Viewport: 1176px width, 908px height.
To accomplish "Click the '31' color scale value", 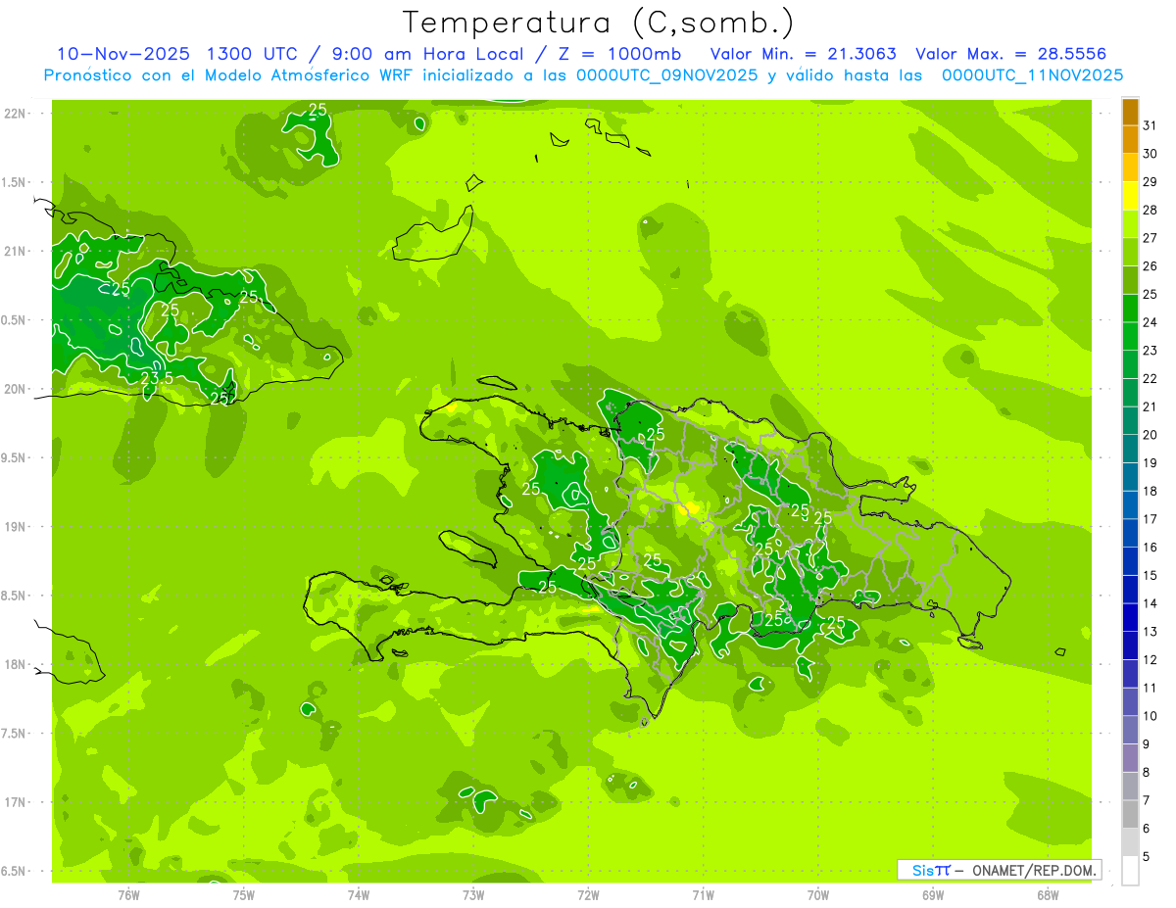I will point(1151,125).
